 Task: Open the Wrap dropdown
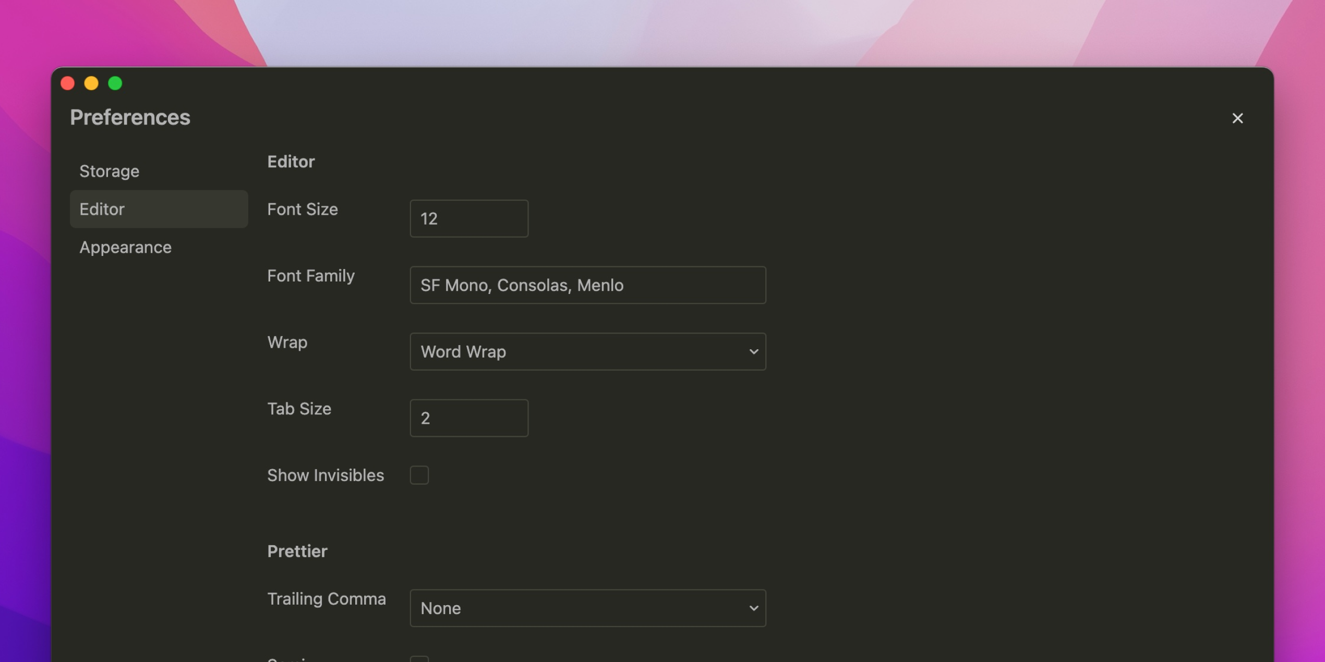pos(588,351)
